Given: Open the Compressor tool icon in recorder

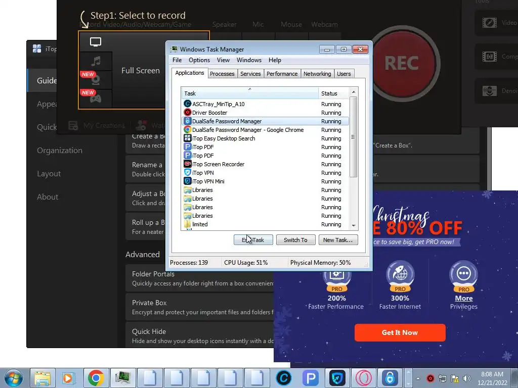Looking at the screenshot, I should click(489, 57).
